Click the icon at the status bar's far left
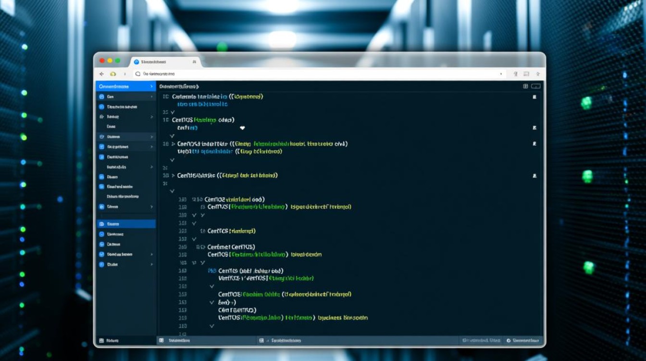Viewport: 646px width, 361px height. click(101, 340)
